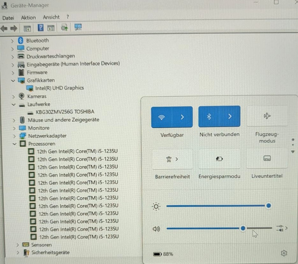Click the scan for hardware changes monitor icon
Viewport: 298px width, 264px height.
(x=78, y=27)
